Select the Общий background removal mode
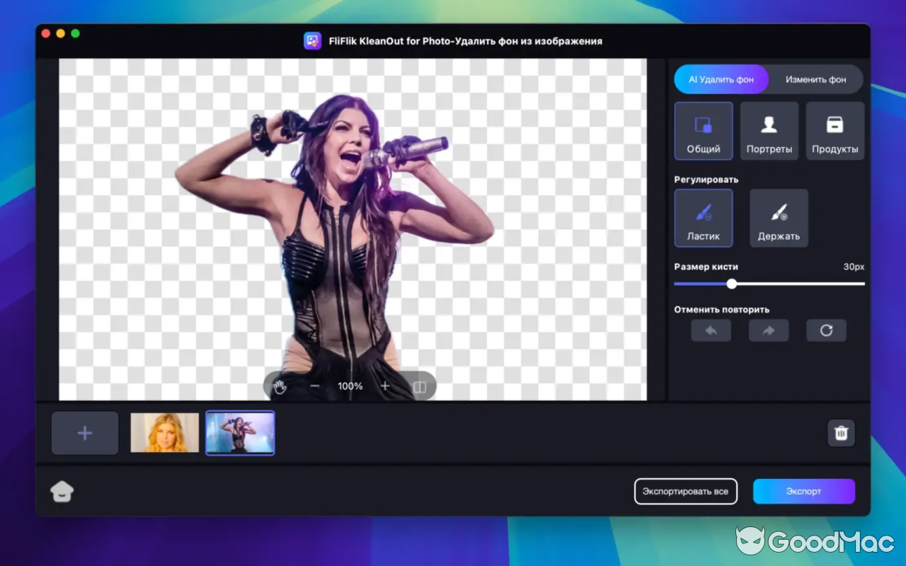 pyautogui.click(x=703, y=131)
